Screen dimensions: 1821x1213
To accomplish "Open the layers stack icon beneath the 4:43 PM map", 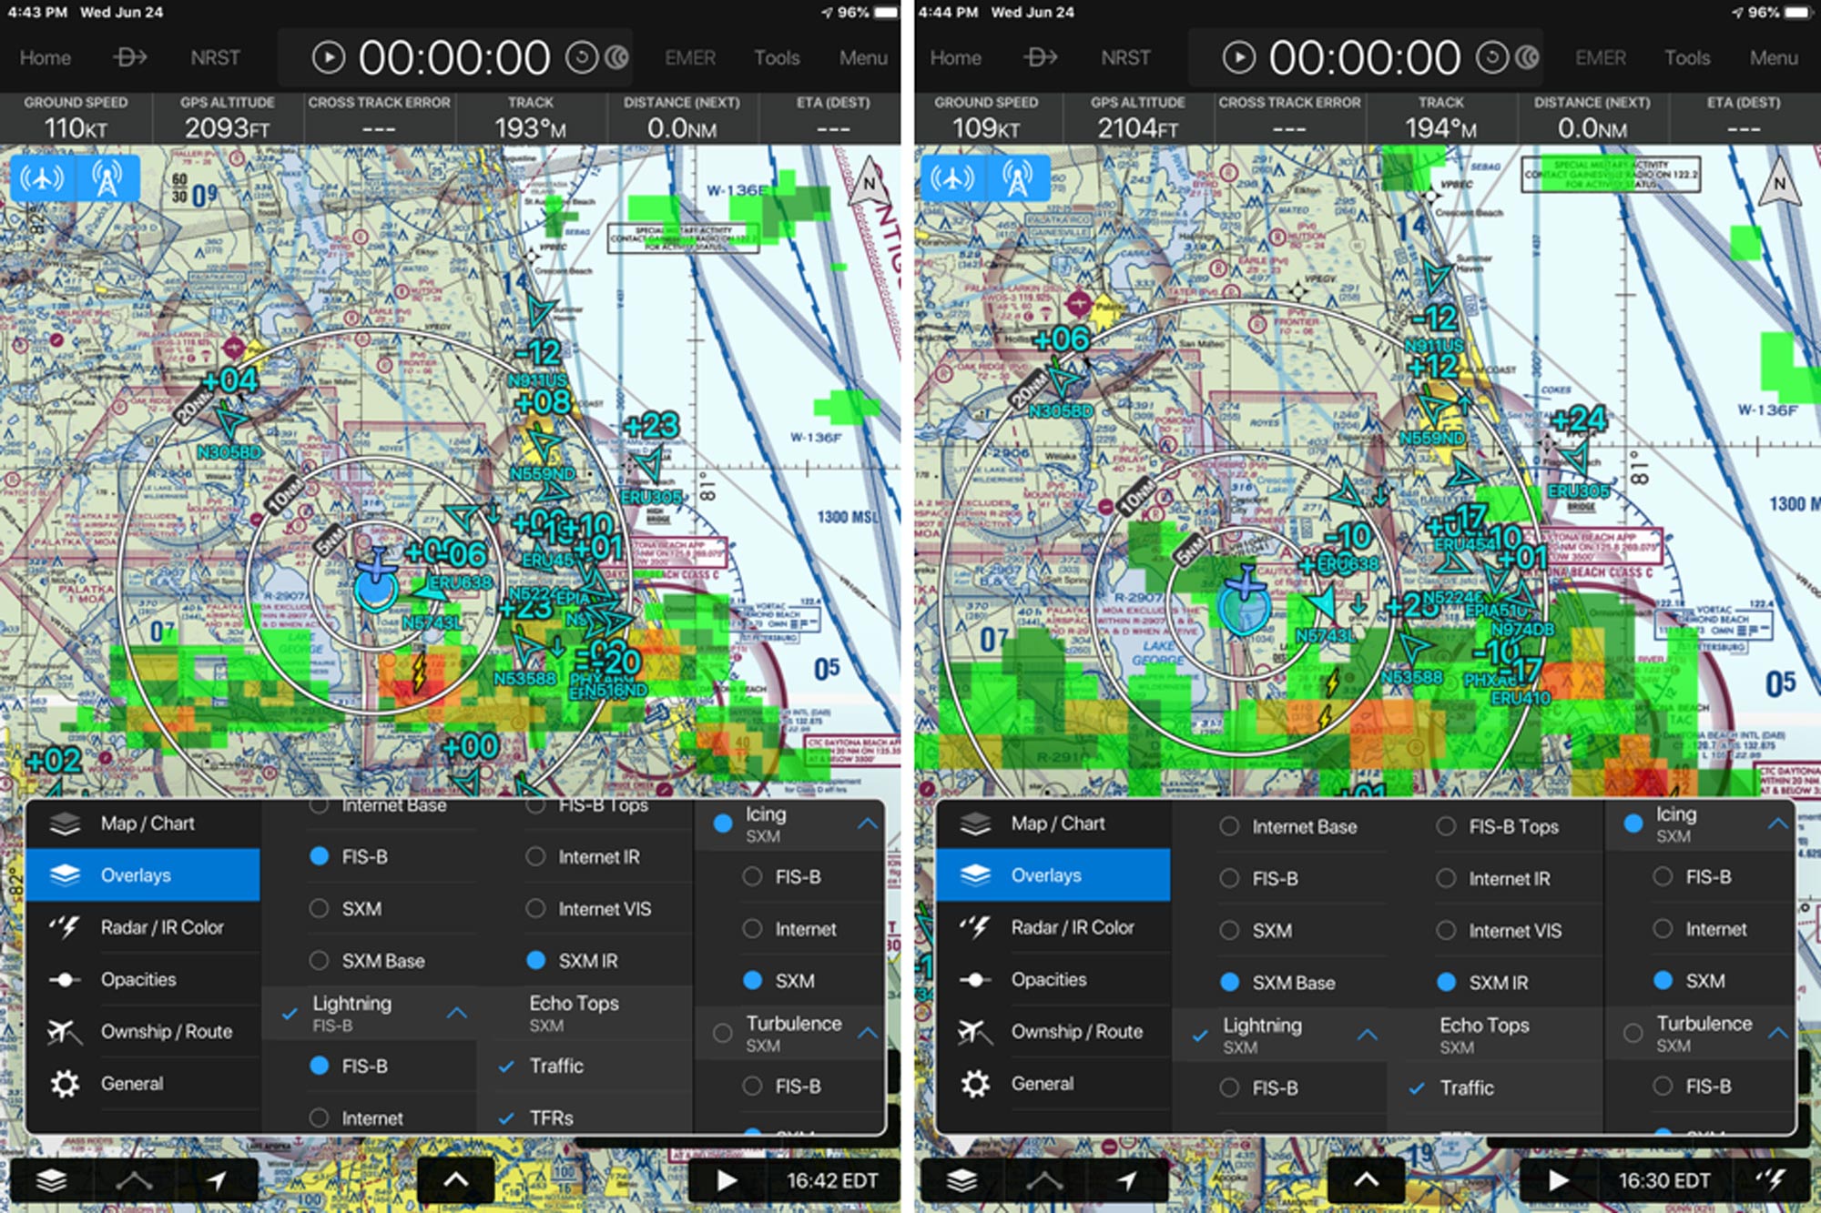I will pyautogui.click(x=52, y=1180).
